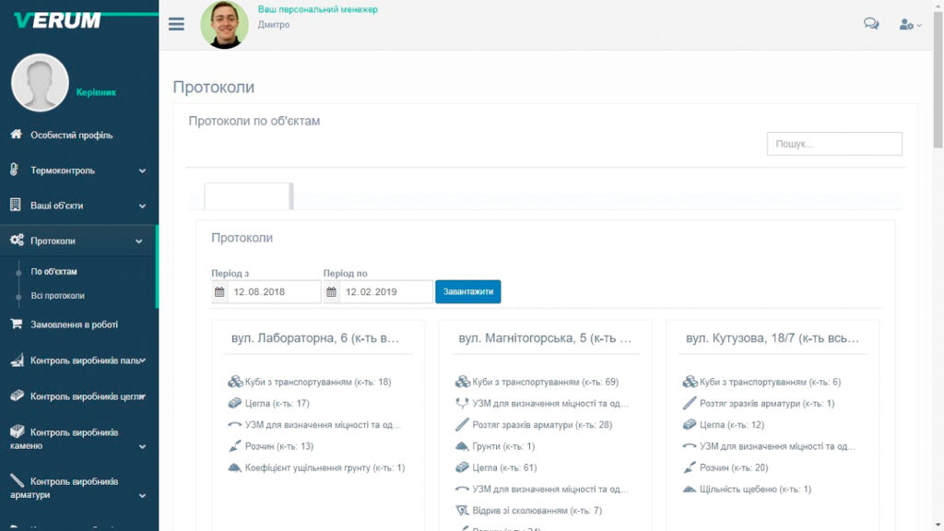Click the gears icon for Протоколи
Image resolution: width=944 pixels, height=531 pixels.
coord(17,241)
